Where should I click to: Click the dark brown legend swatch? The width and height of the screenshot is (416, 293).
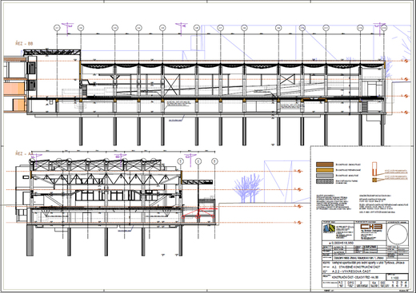pos(325,164)
